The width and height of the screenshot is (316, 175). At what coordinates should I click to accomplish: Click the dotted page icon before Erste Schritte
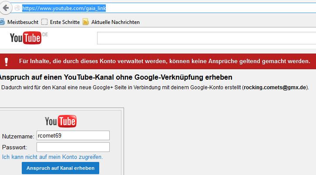coord(44,22)
